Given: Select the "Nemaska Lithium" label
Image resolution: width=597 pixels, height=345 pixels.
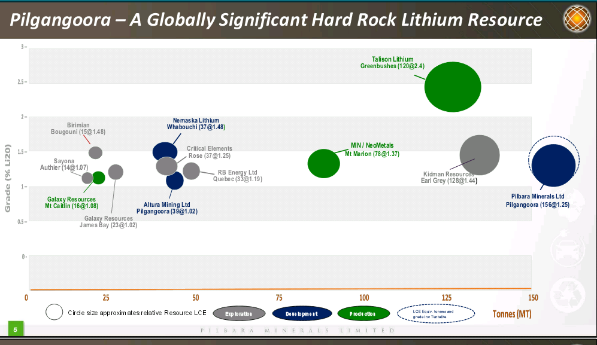Looking at the screenshot, I should click(196, 121).
